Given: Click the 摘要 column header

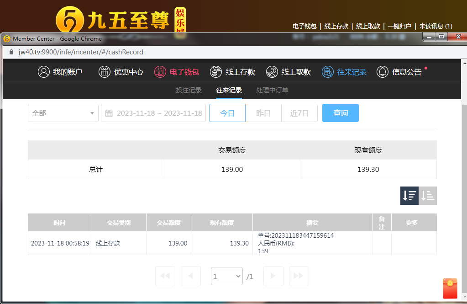Looking at the screenshot, I should (312, 223).
